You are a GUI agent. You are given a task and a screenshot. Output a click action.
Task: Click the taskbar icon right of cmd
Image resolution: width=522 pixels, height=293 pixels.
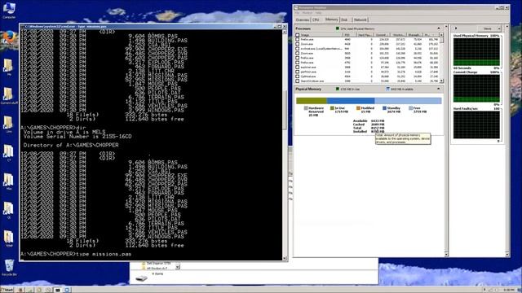tap(67, 290)
